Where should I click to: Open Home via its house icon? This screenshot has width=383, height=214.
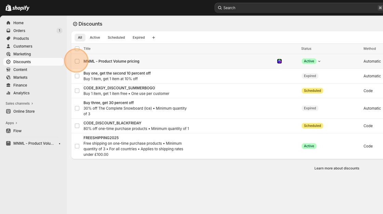pos(9,23)
